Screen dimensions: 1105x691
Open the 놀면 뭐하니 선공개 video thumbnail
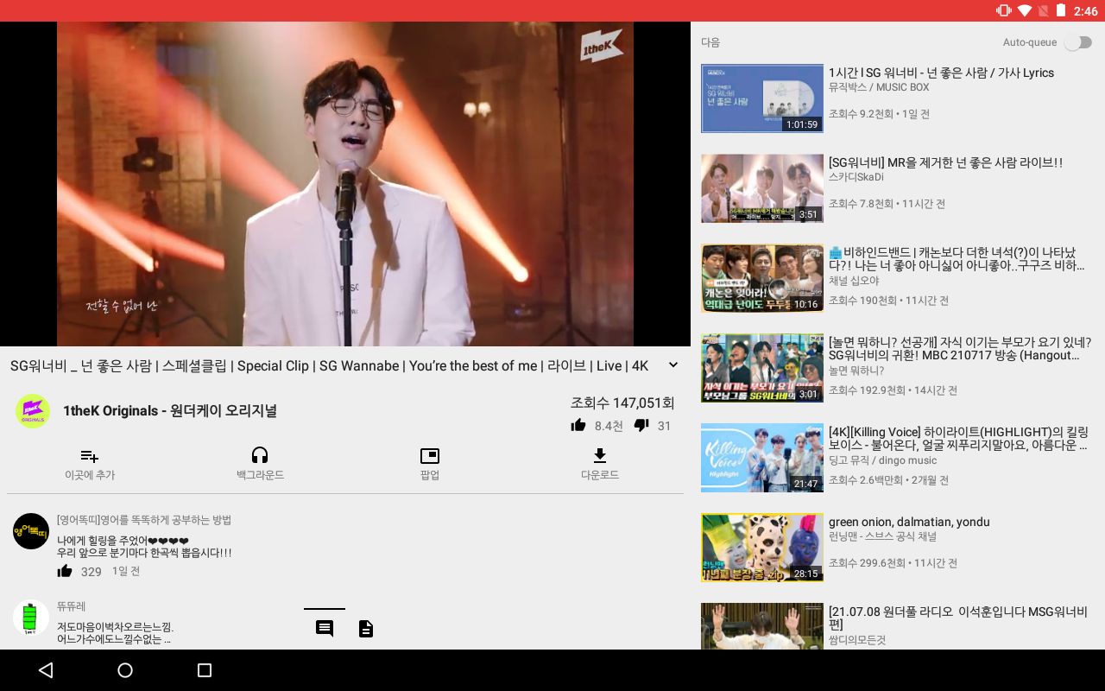click(762, 368)
